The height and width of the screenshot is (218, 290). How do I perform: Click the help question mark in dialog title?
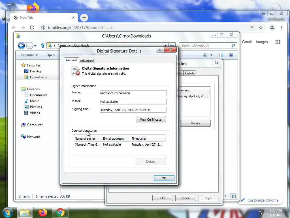click(x=160, y=50)
